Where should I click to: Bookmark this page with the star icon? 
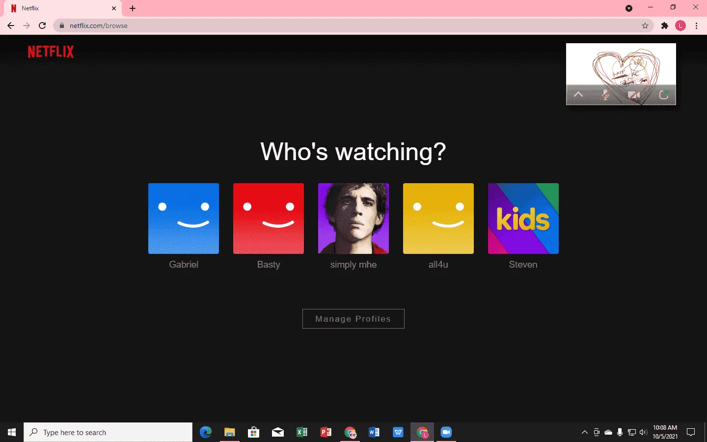click(645, 26)
